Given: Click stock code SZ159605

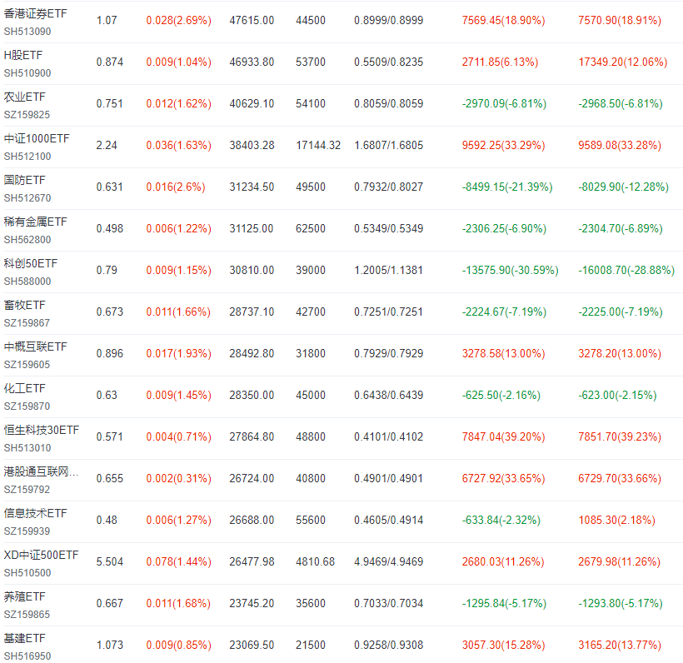Looking at the screenshot, I should [27, 365].
